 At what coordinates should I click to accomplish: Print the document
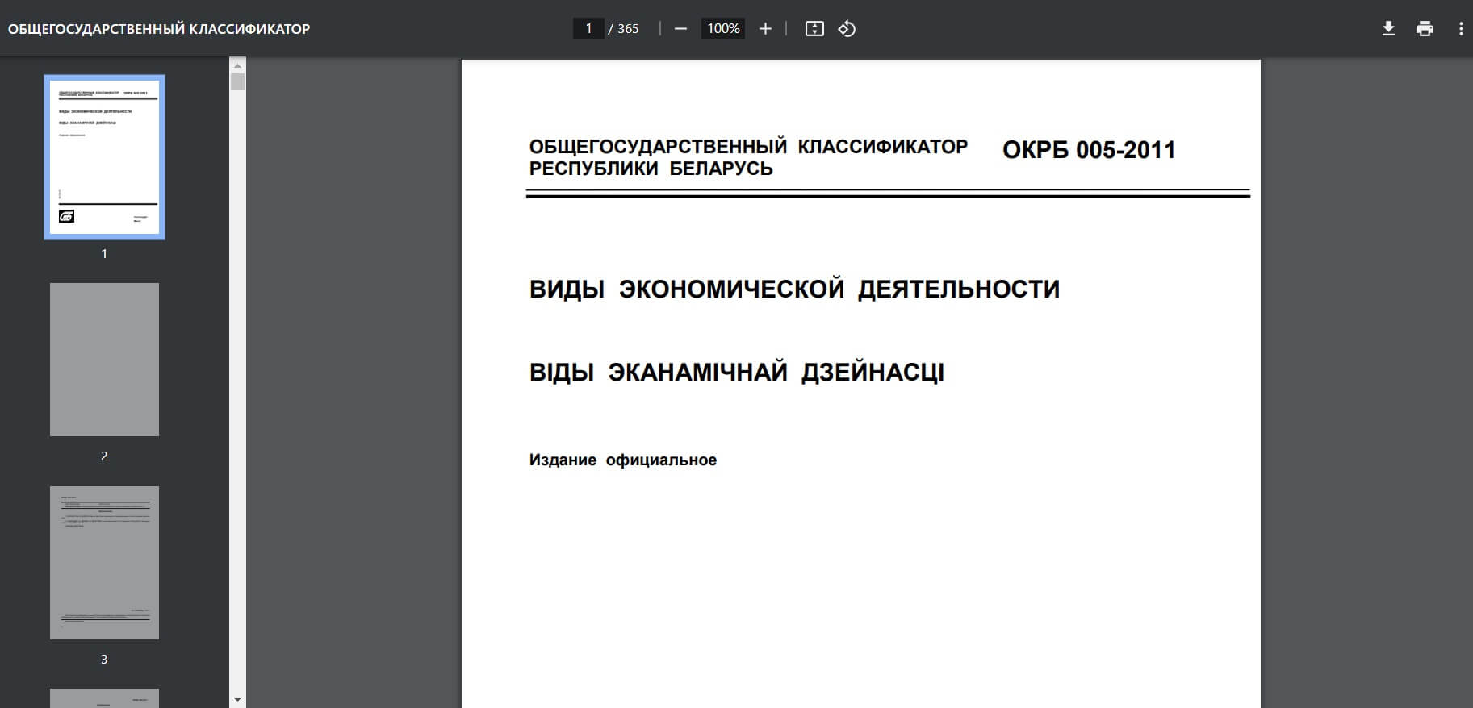point(1425,29)
